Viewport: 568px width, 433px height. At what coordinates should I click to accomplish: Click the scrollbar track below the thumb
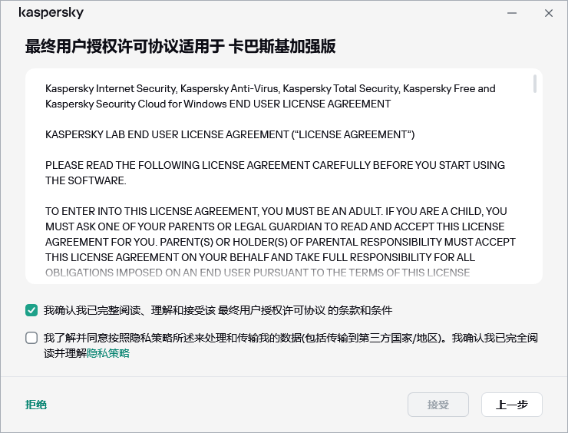(534, 192)
